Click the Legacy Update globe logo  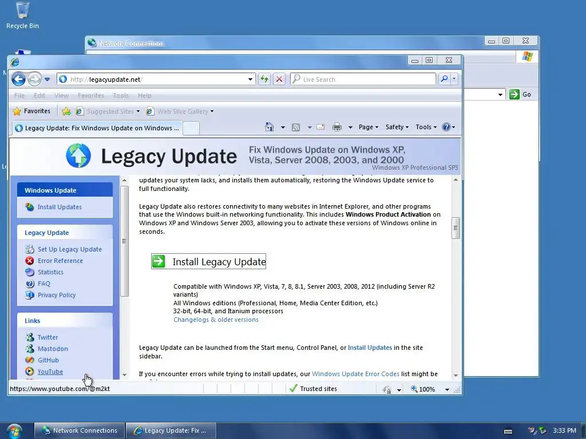[x=78, y=155]
